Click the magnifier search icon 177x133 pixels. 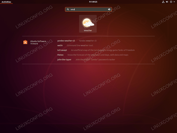point(68,9)
